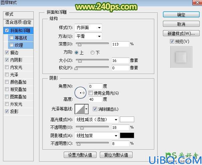The image size is (202, 165).
Task: Select the 等高线 sub-item label
Action: click(x=21, y=38)
